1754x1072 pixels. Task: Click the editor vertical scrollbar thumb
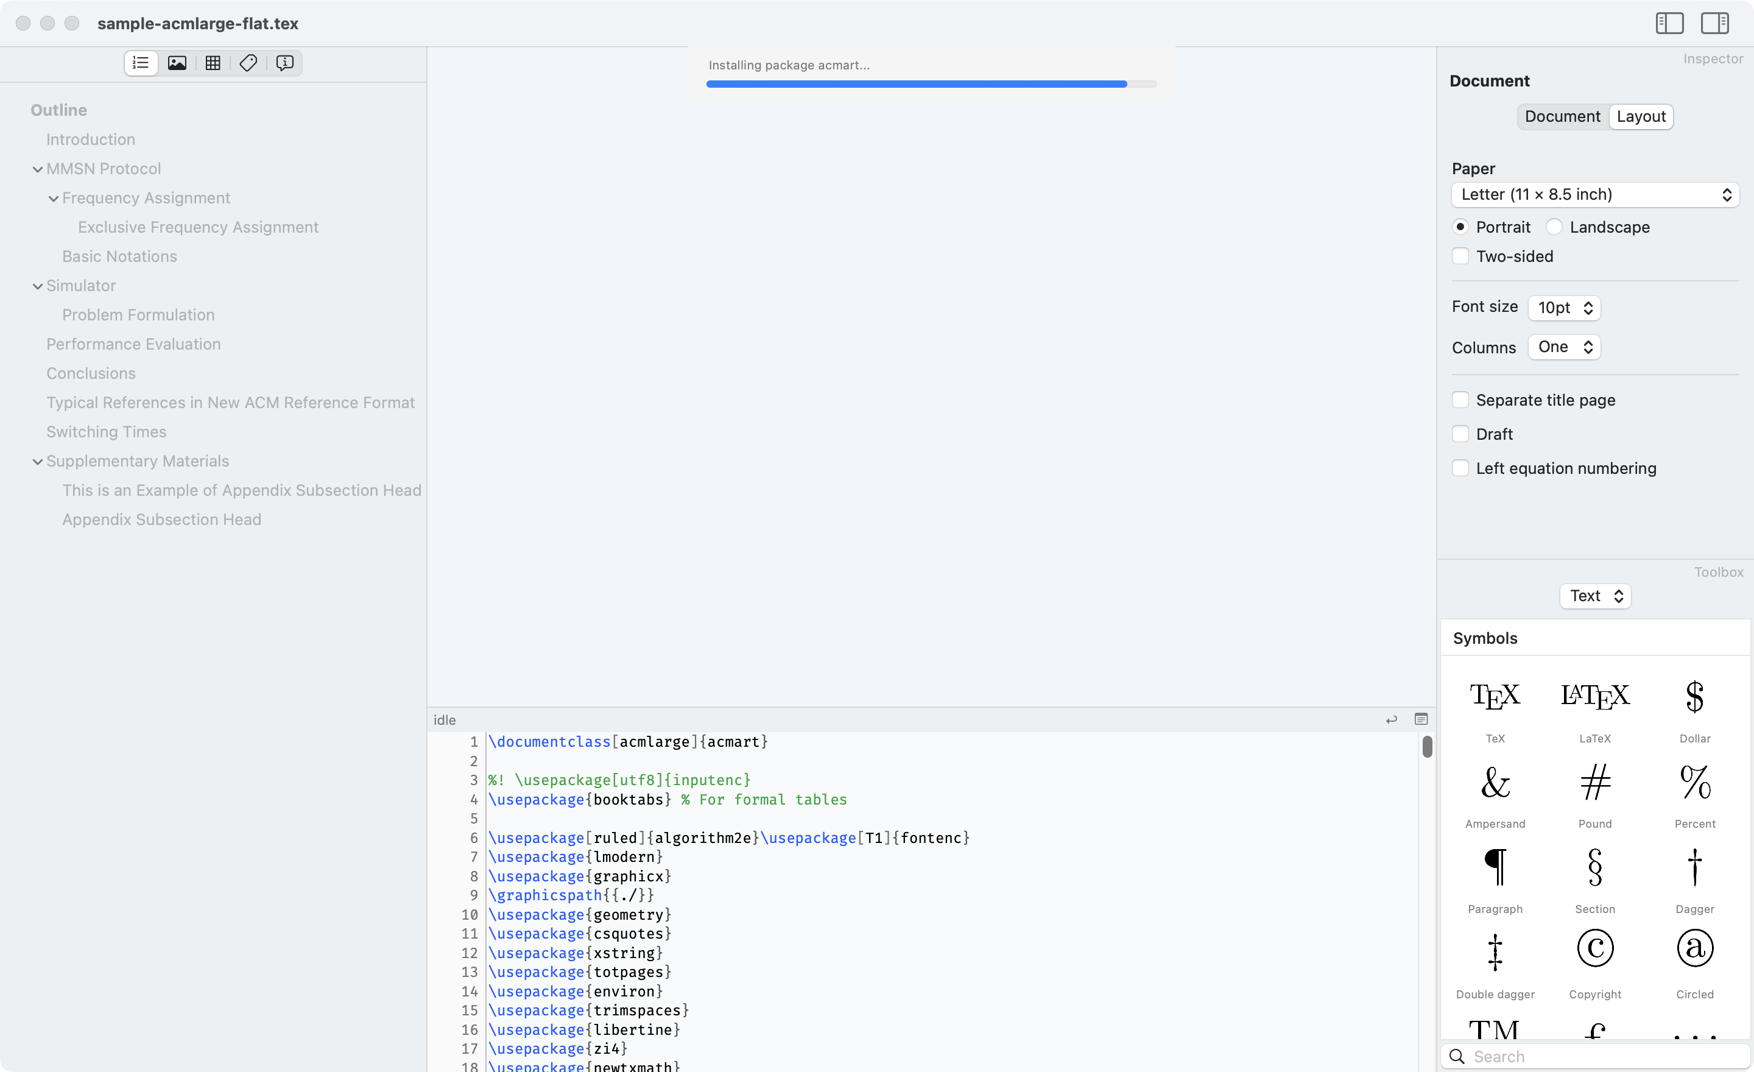click(1428, 747)
